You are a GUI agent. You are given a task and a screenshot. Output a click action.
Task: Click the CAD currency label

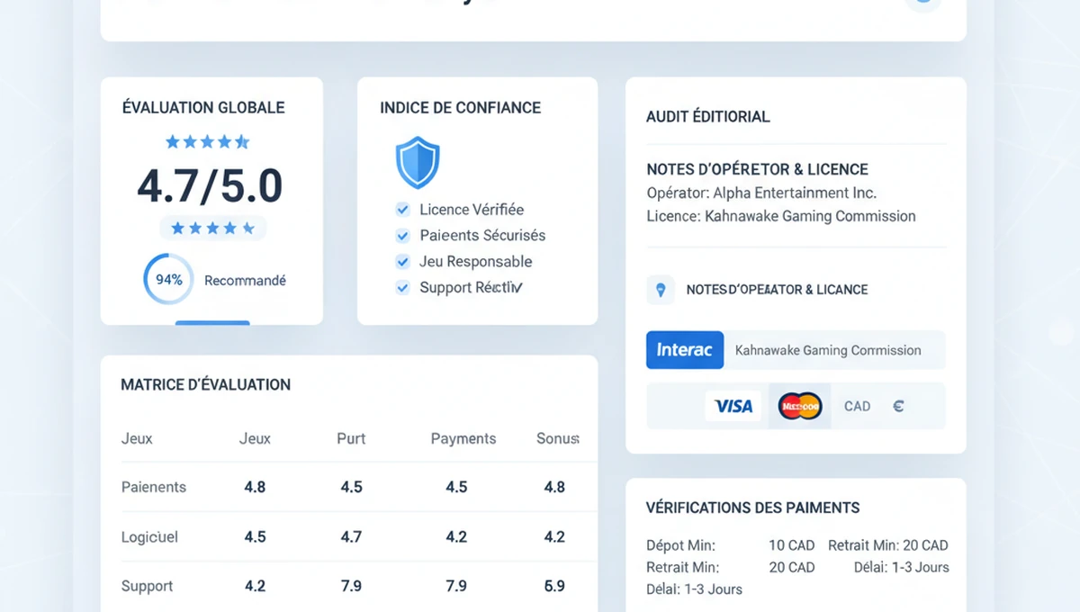pos(857,406)
